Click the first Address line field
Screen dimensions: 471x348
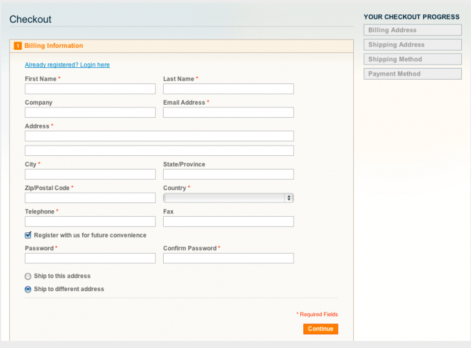coord(159,136)
